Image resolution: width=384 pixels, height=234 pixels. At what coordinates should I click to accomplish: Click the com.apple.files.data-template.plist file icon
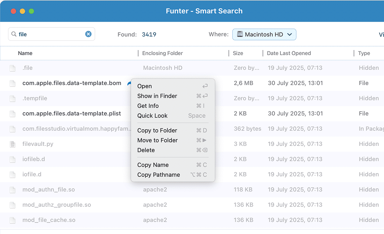coord(13,114)
